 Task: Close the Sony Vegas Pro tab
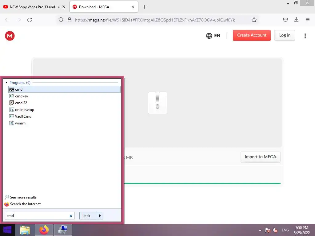click(x=64, y=7)
